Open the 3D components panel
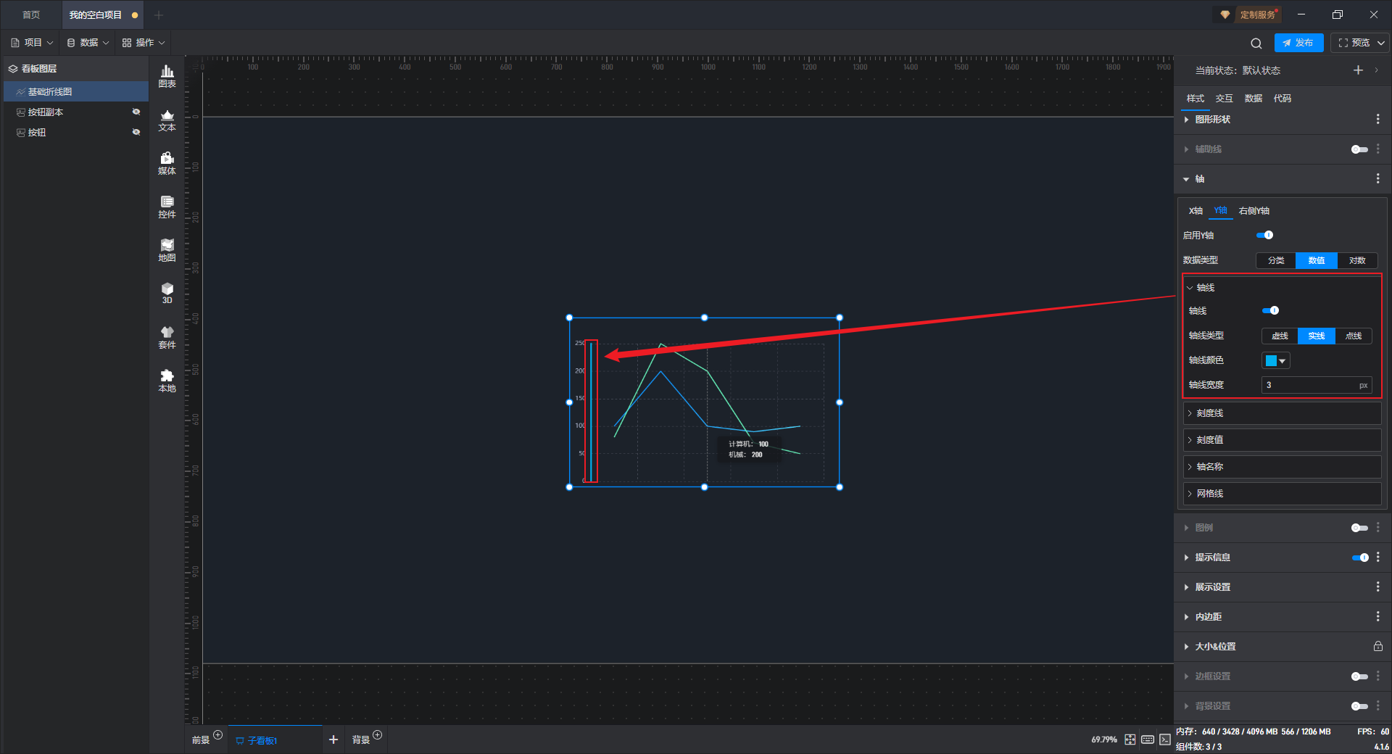 167,294
